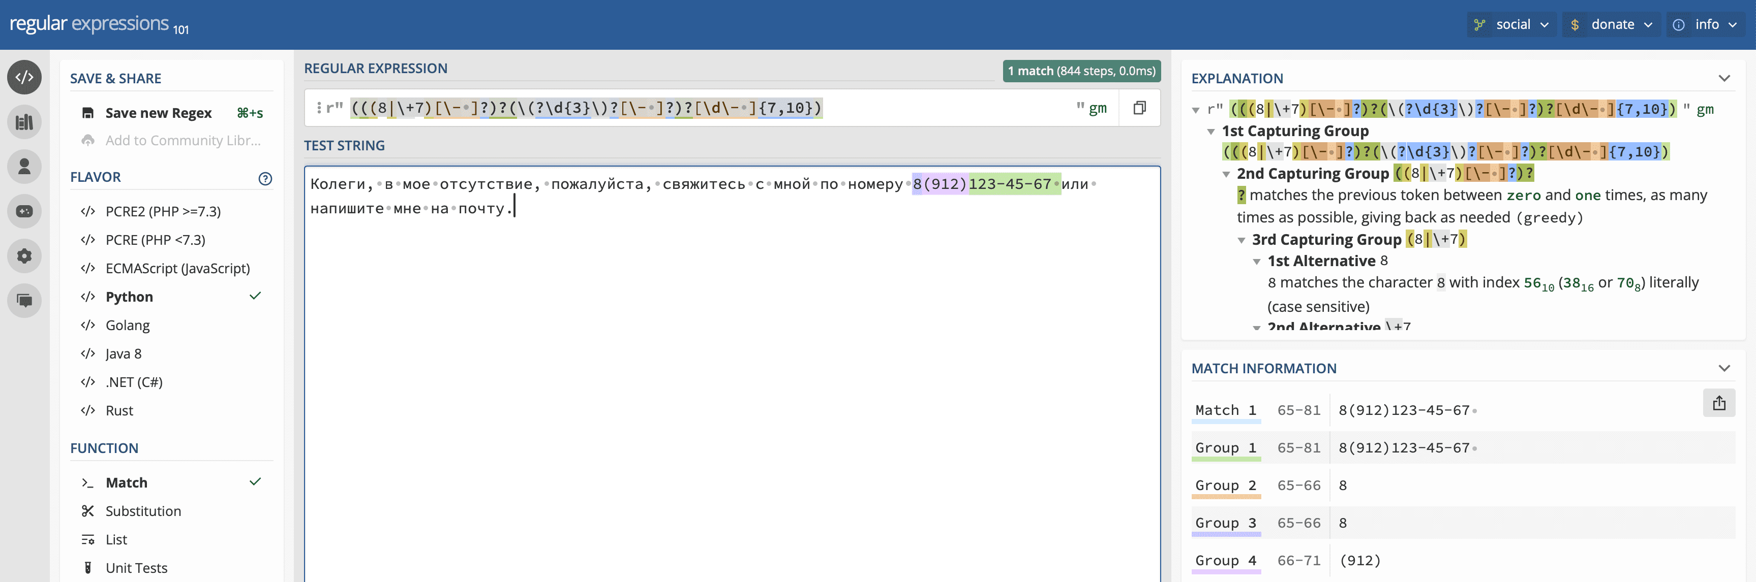Open the regex library sidebar icon
The height and width of the screenshot is (582, 1756).
(24, 122)
